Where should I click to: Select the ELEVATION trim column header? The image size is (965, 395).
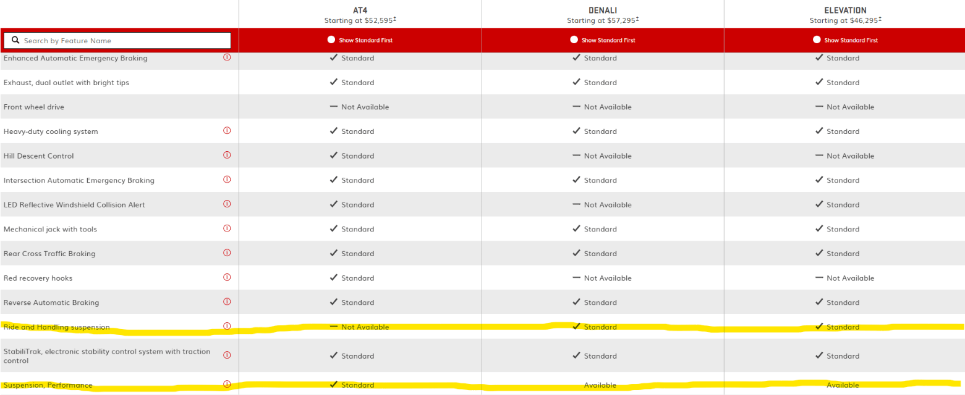[845, 10]
